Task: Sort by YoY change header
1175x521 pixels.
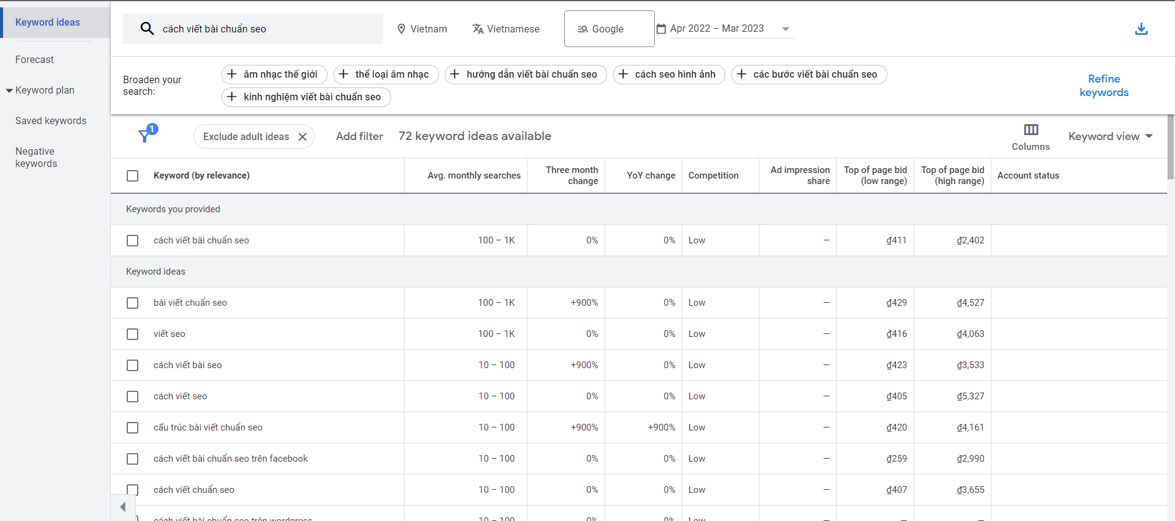Action: (x=651, y=176)
